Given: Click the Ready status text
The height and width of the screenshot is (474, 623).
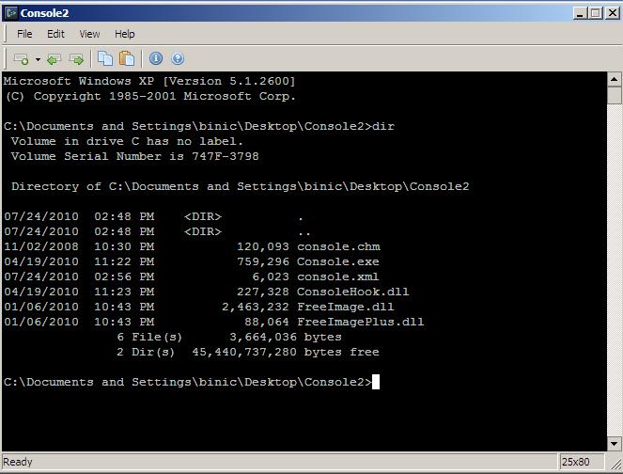Looking at the screenshot, I should (x=18, y=462).
